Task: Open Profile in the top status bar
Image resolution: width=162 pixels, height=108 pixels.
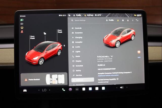Action: point(77,15)
